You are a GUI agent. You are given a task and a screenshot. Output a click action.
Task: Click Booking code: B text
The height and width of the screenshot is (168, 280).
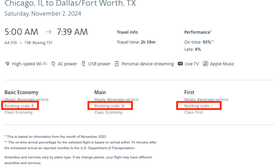click(x=19, y=106)
